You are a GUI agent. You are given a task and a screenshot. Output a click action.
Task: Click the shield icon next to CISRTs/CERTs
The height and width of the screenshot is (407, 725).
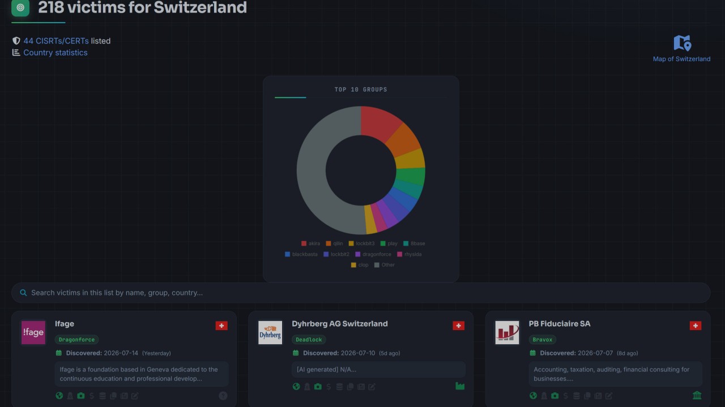16,41
